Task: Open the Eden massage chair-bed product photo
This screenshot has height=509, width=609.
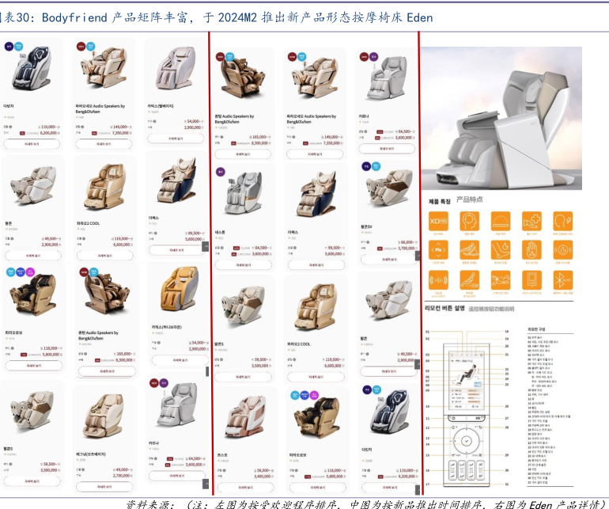Action: 501,118
